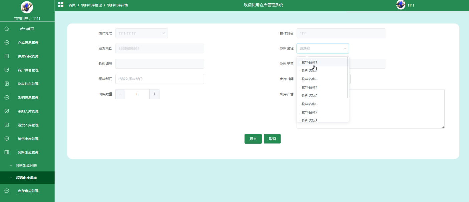The width and height of the screenshot is (469, 202).
Task: Click the chat bubble icon beside 仓库信息管理
Action: tap(7, 43)
